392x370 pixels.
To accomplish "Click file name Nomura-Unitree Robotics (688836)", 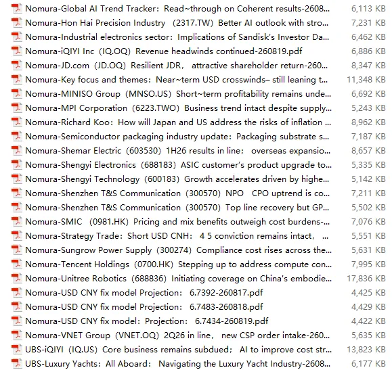I will (179, 279).
